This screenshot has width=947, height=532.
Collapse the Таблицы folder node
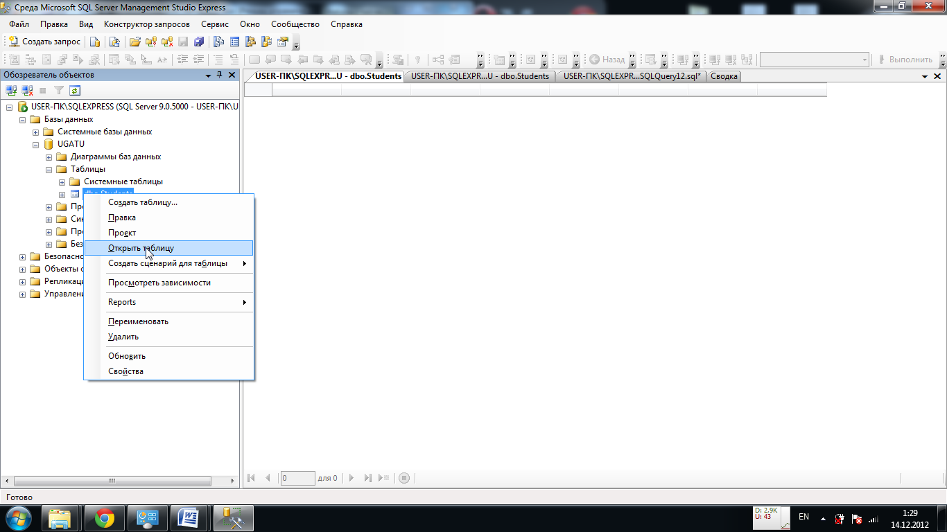coord(49,169)
